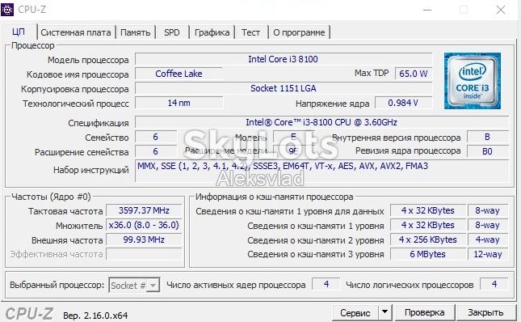
Task: Click the 99.93 MHz bus speed value
Action: [x=144, y=239]
